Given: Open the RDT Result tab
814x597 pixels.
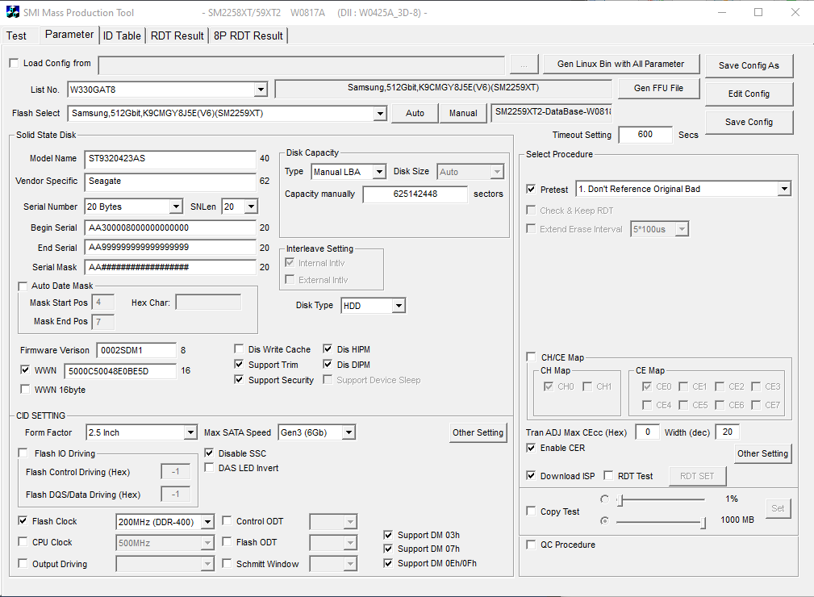Looking at the screenshot, I should (x=176, y=35).
